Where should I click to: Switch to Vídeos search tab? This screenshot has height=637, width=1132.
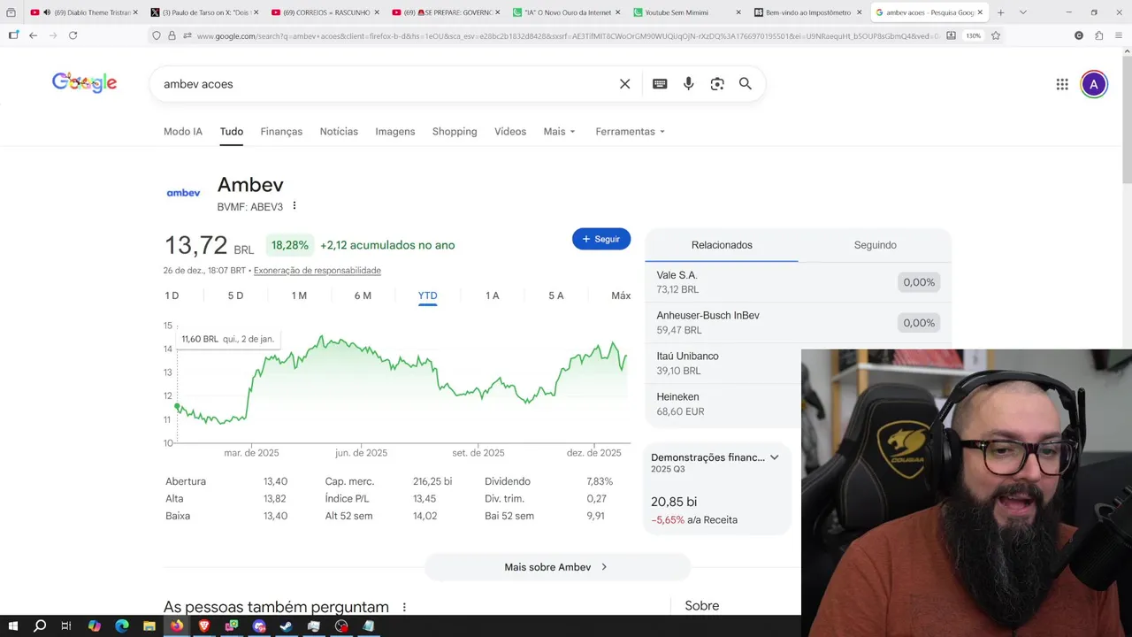tap(510, 131)
